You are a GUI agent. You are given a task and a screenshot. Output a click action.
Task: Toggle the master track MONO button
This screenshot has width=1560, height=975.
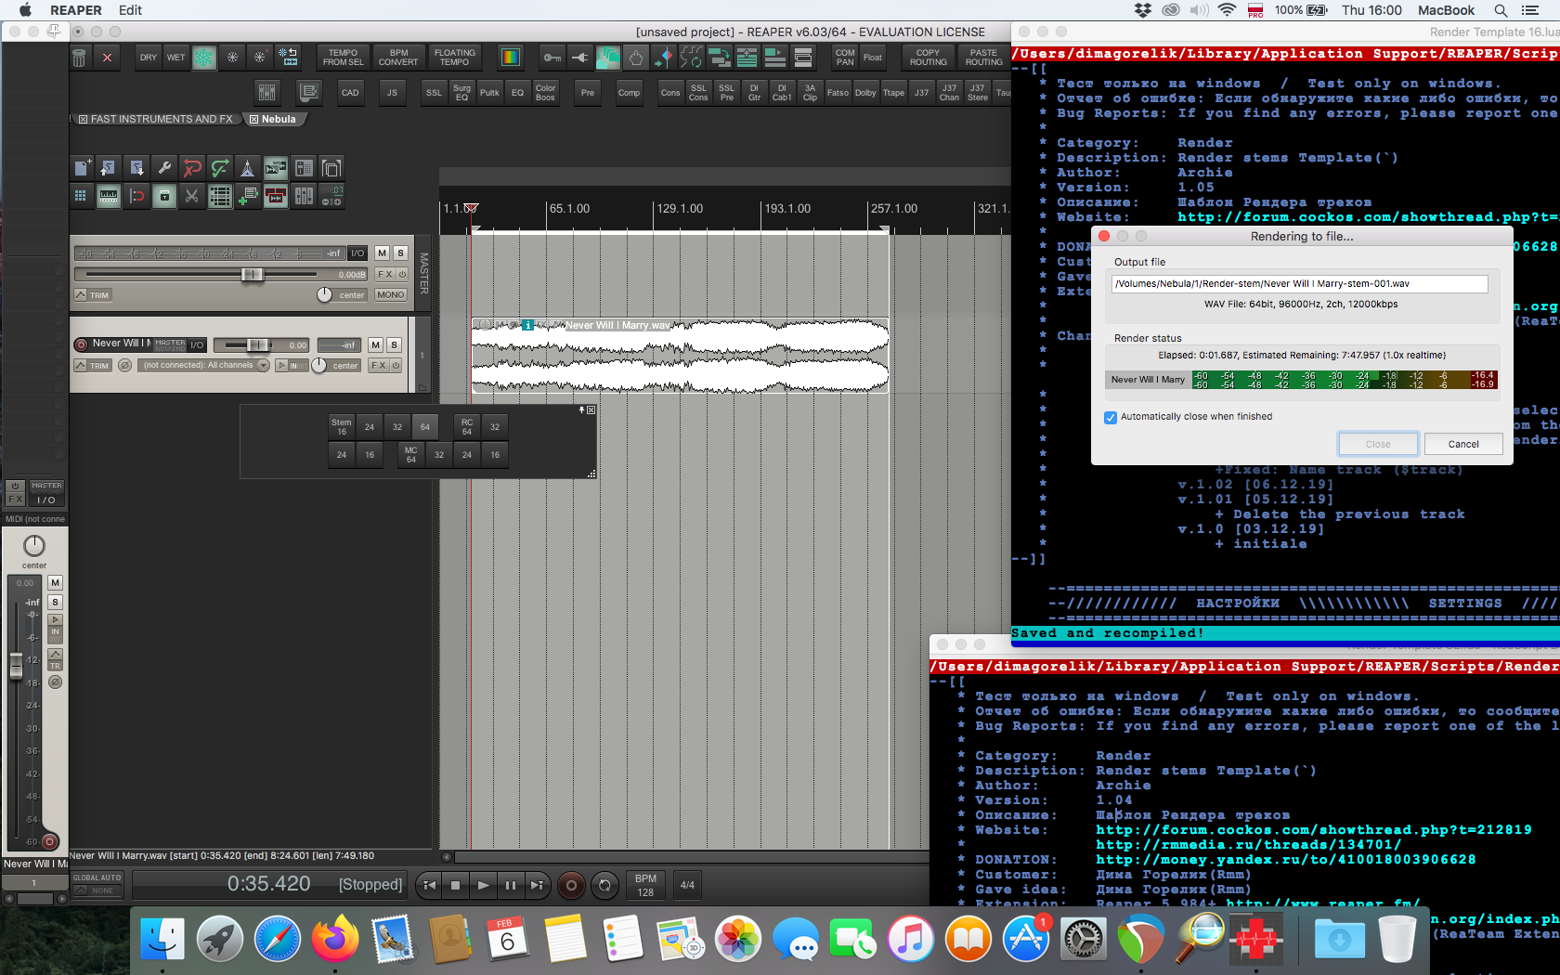(390, 294)
